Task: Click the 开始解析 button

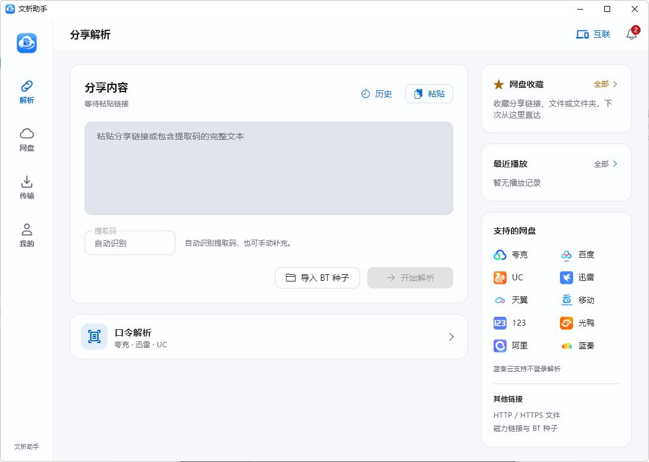Action: tap(410, 278)
